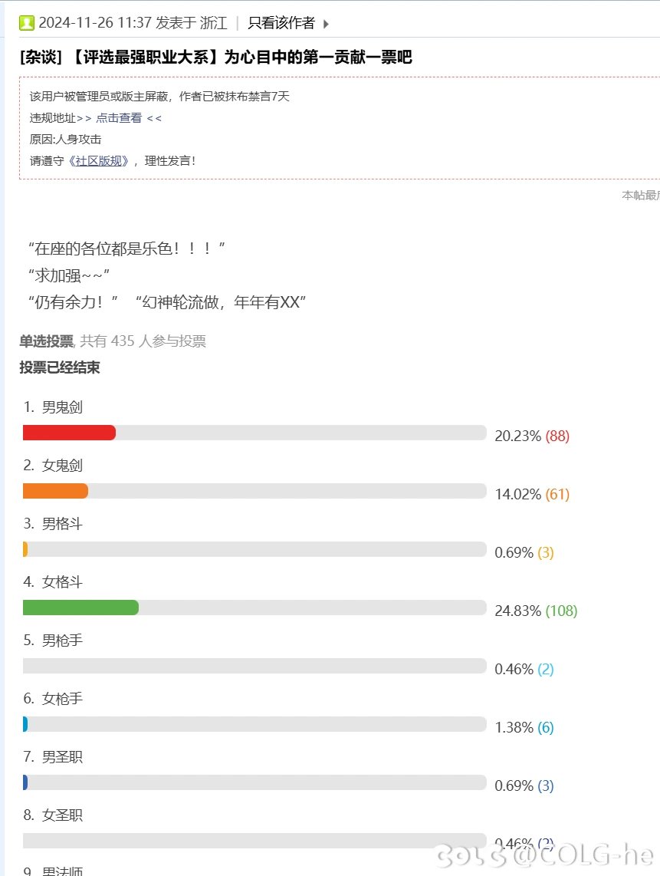Click the blue 女枪手 vote bar
This screenshot has height=876, width=660.
25,725
